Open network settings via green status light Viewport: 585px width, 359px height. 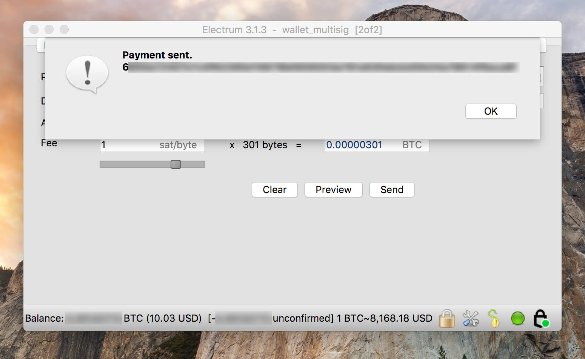tap(517, 318)
